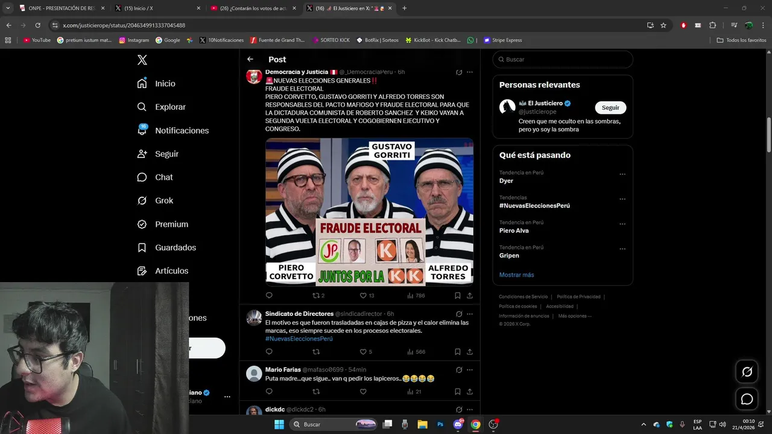Repost Sindicato de Directores post
Viewport: 772px width, 434px height.
(x=316, y=351)
